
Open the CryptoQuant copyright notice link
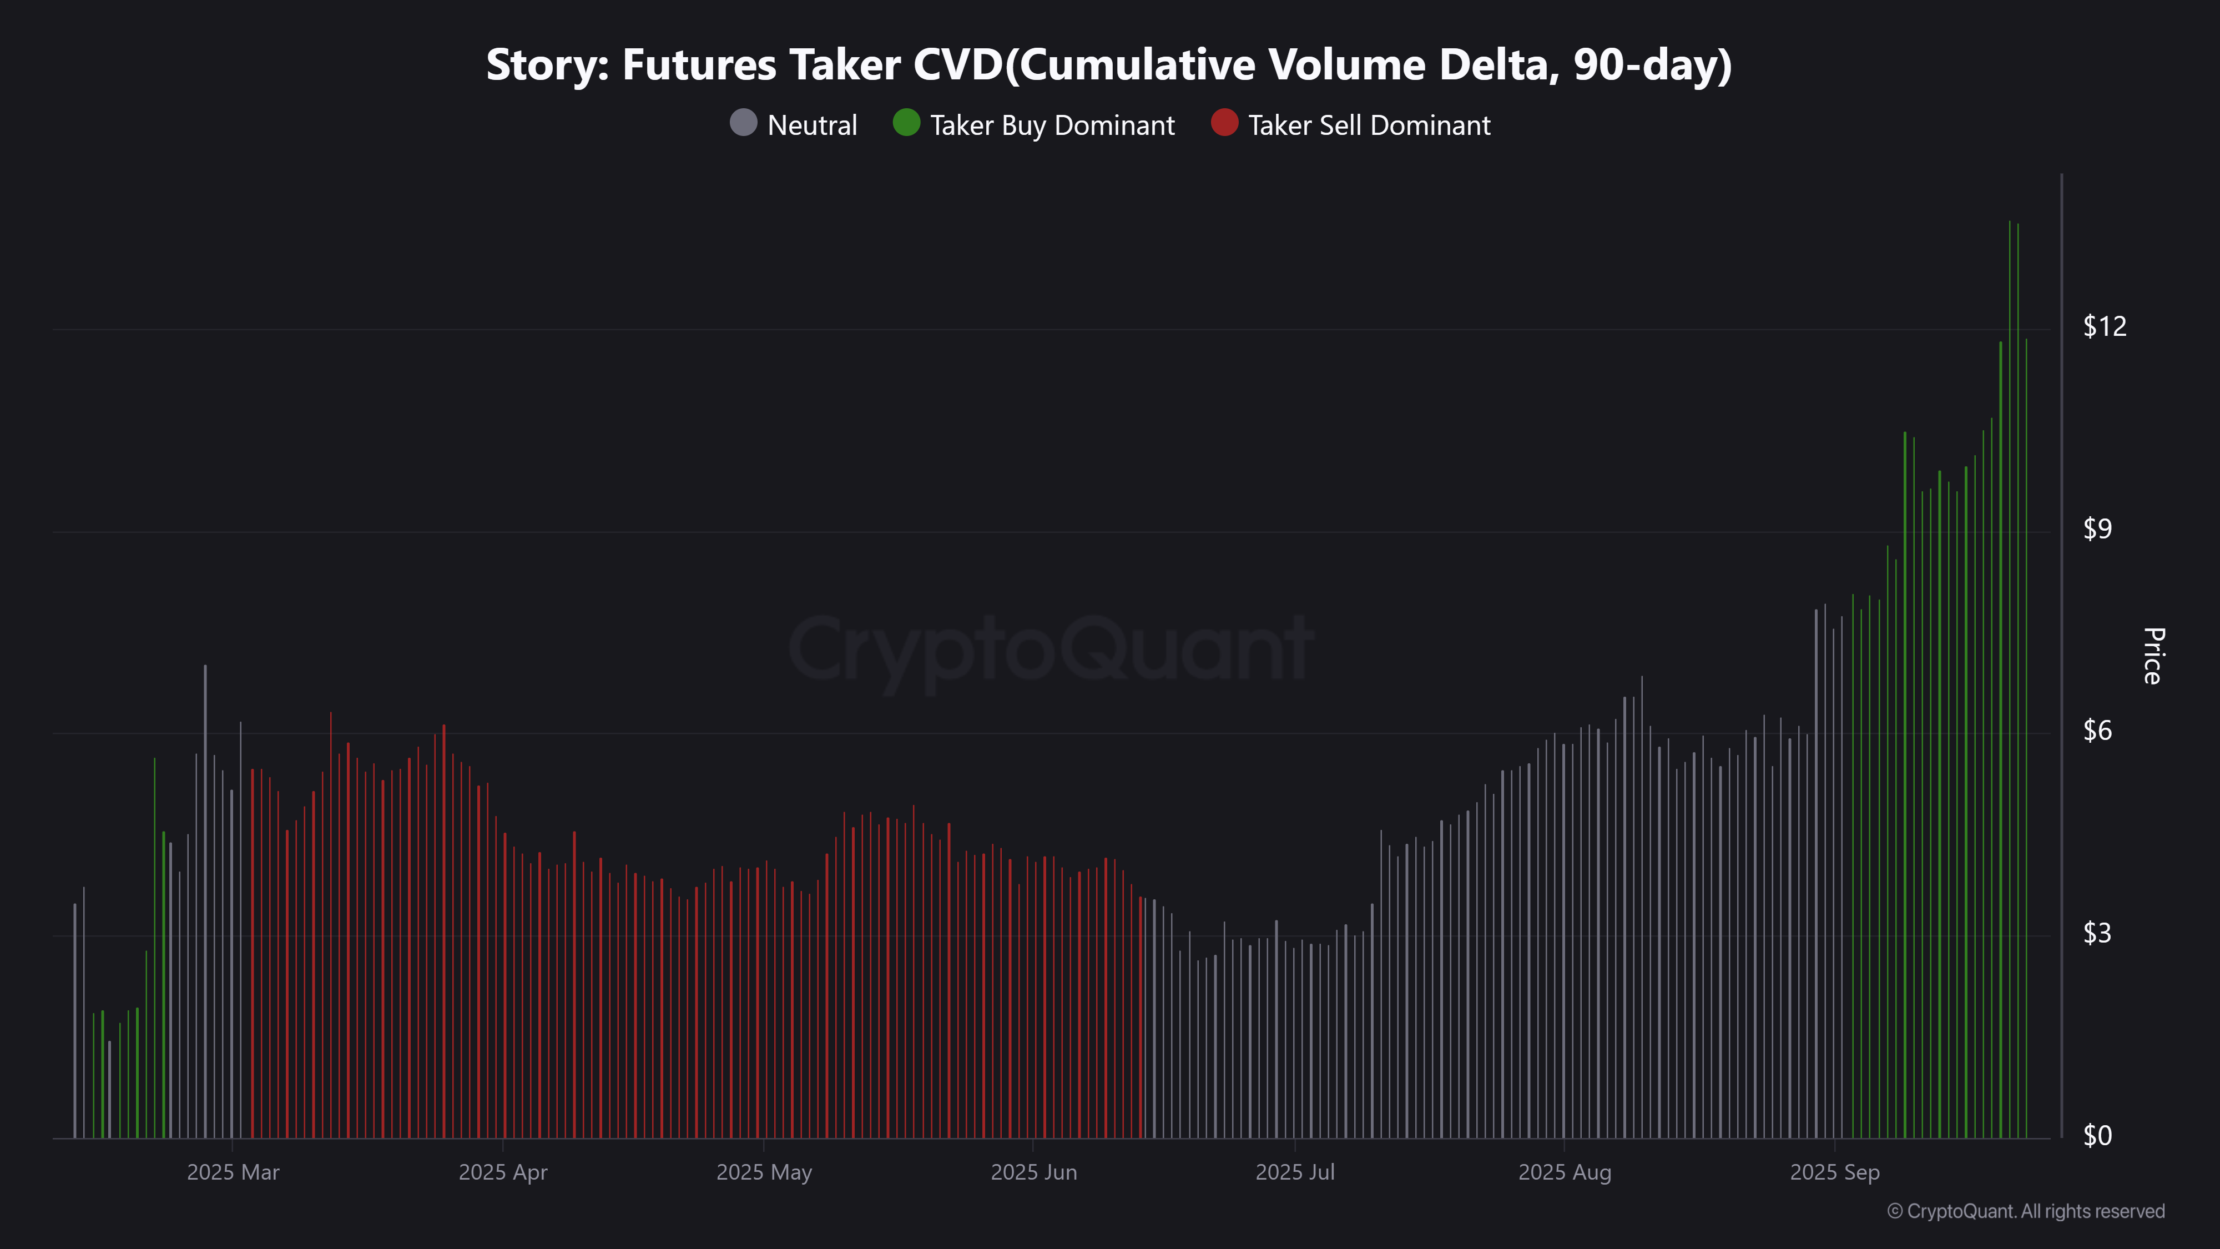tap(2025, 1211)
